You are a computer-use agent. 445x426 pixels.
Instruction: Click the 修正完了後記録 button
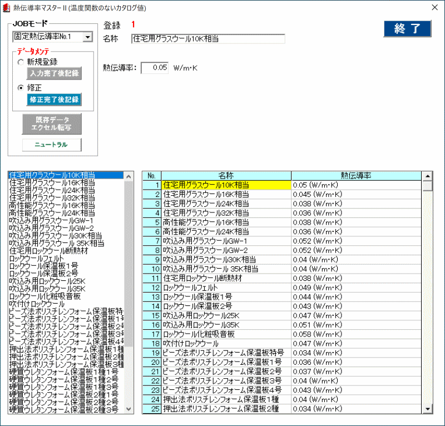(x=55, y=100)
